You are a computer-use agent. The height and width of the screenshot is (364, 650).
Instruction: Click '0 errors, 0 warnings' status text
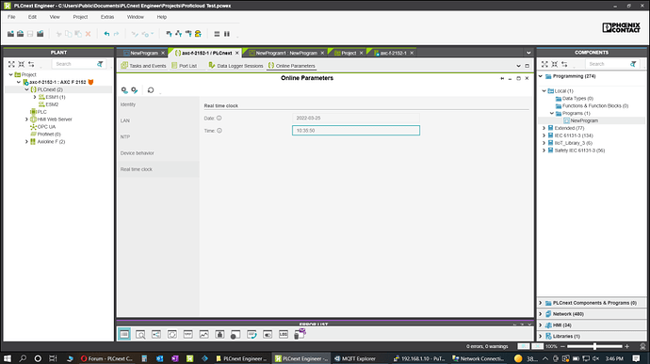487,346
